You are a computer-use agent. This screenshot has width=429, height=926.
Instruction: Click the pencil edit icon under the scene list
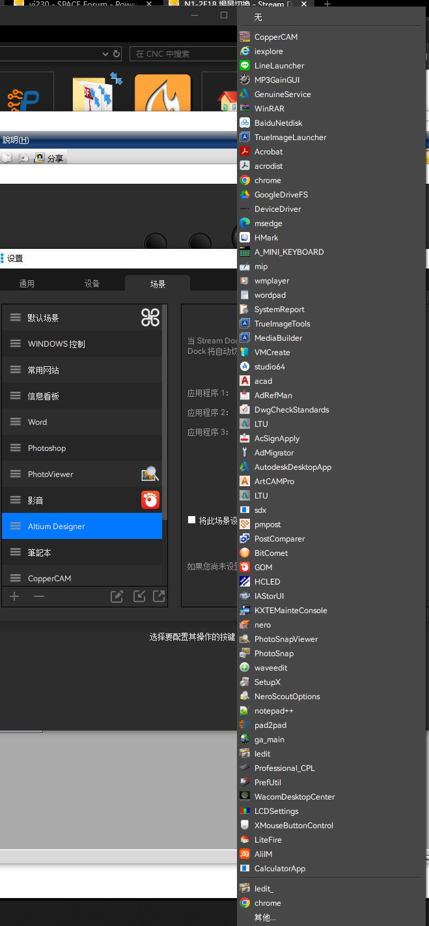(117, 596)
